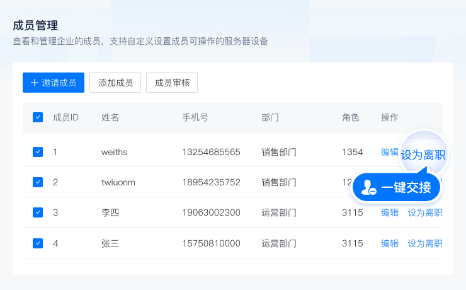The height and width of the screenshot is (290, 466).
Task: Click the 操作 column header
Action: tap(390, 117)
